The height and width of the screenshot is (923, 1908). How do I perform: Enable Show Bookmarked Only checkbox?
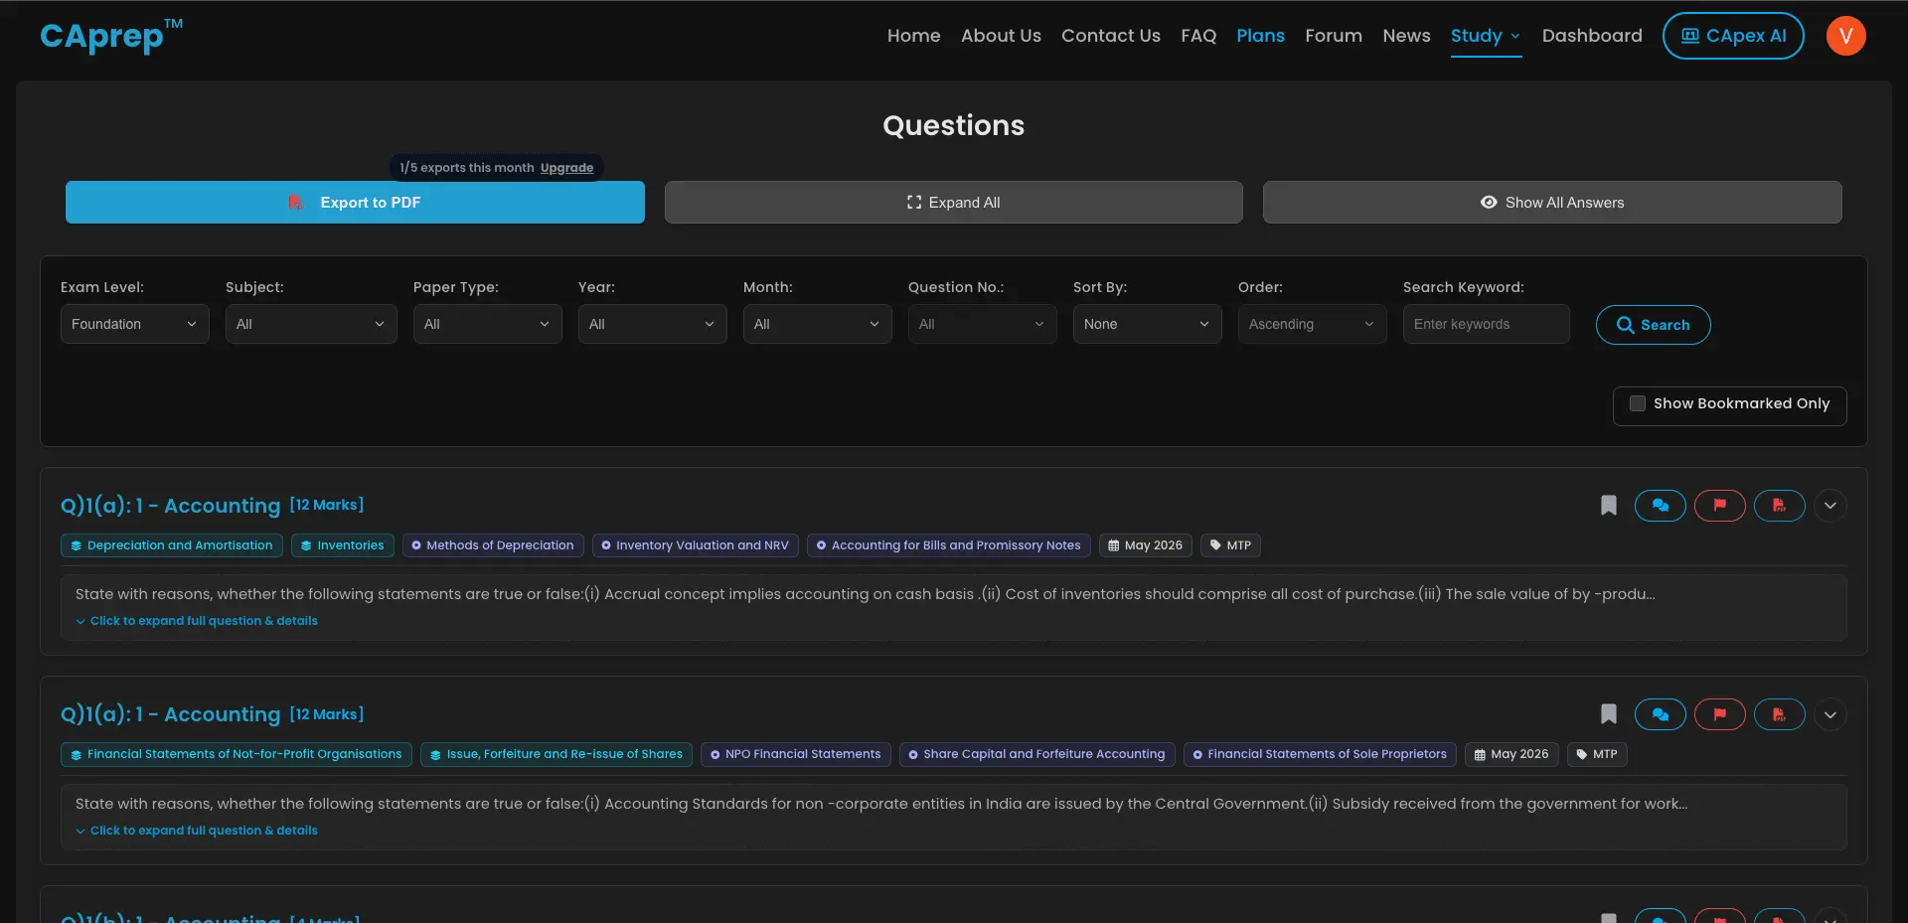(1638, 403)
